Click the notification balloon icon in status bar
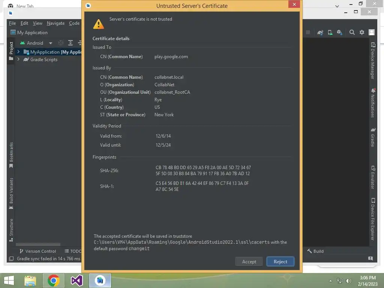The height and width of the screenshot is (288, 384). click(x=370, y=258)
